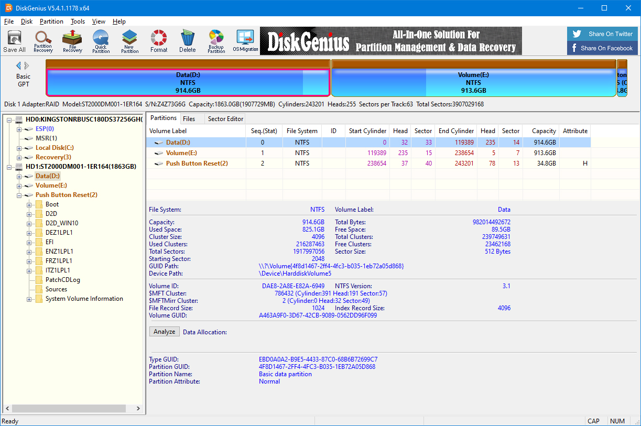Click the Share On Twitter button

point(602,34)
